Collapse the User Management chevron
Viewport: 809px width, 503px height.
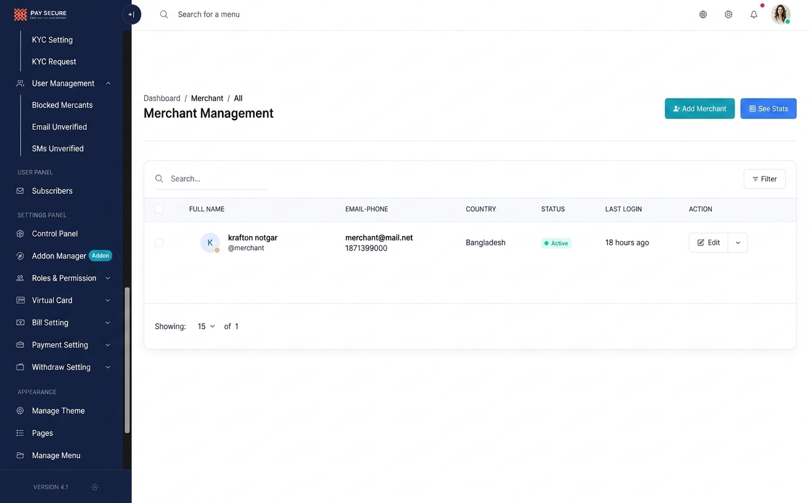click(x=108, y=83)
